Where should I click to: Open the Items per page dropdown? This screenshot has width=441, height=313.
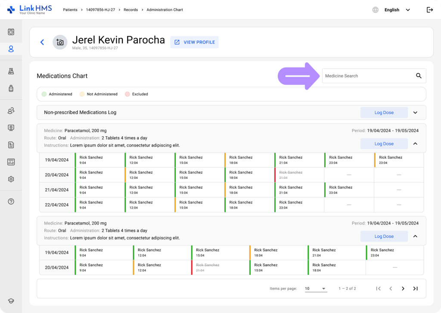click(x=316, y=288)
